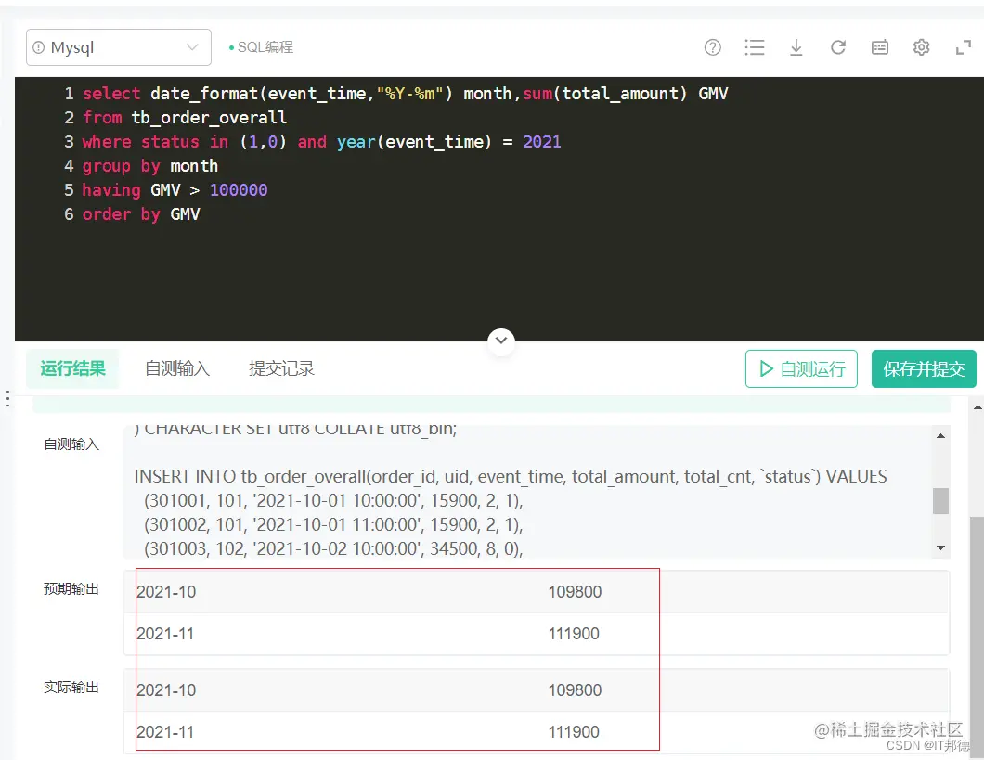The height and width of the screenshot is (760, 984).
Task: Open the Mysql language dropdown
Action: coord(119,47)
